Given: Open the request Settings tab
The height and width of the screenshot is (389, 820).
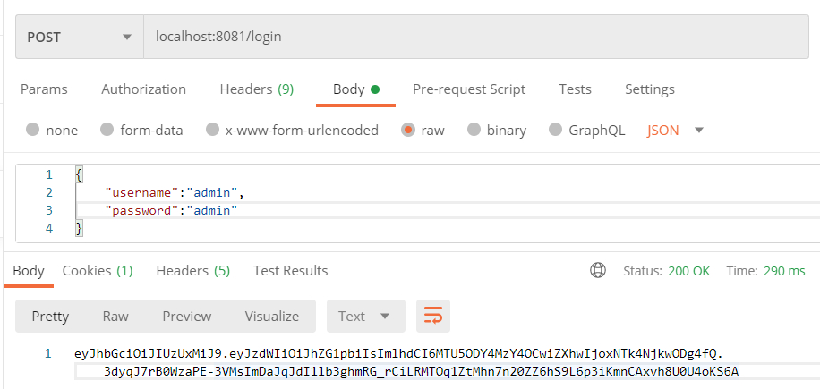Looking at the screenshot, I should click(x=649, y=89).
